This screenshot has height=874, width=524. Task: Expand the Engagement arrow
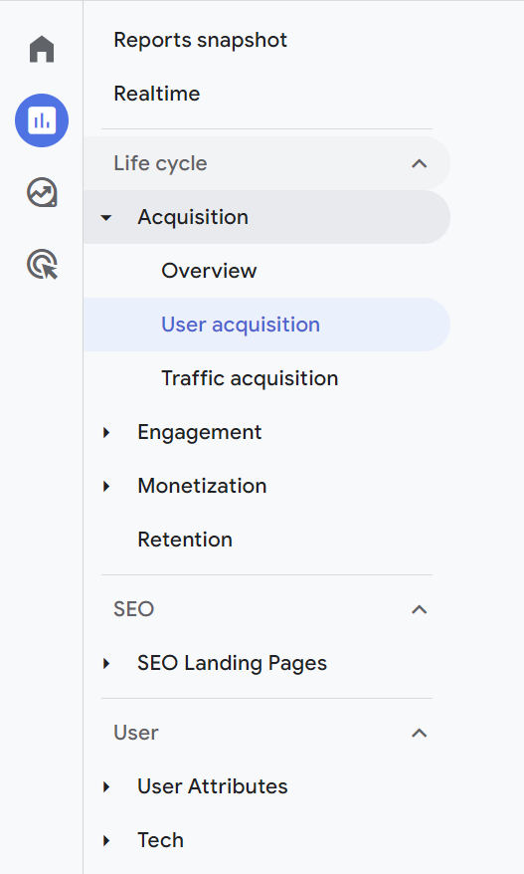point(105,433)
